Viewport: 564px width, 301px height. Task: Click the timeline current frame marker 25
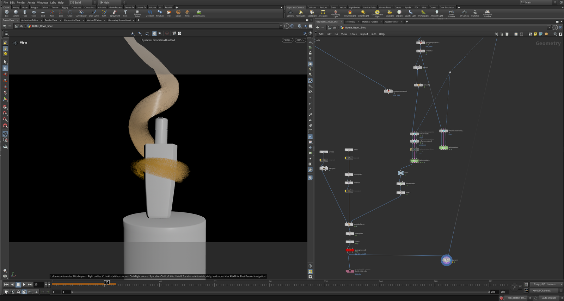click(107, 282)
